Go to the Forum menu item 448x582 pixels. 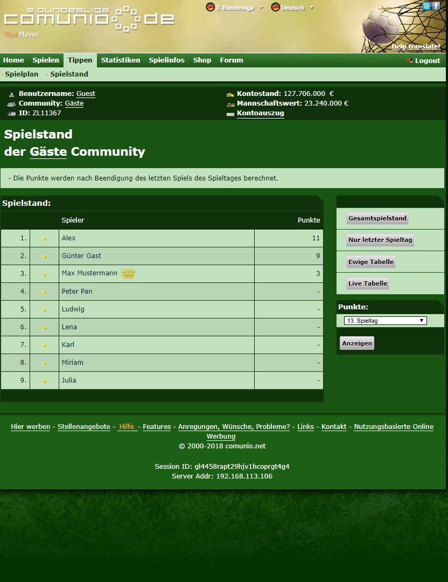point(232,60)
